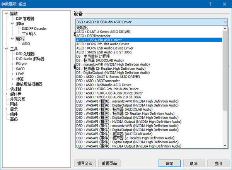Viewport: 232px width, 170px height.
Task: Choose ASIO : KORG 2ch 1bit Audio Device
Action: (x=149, y=44)
